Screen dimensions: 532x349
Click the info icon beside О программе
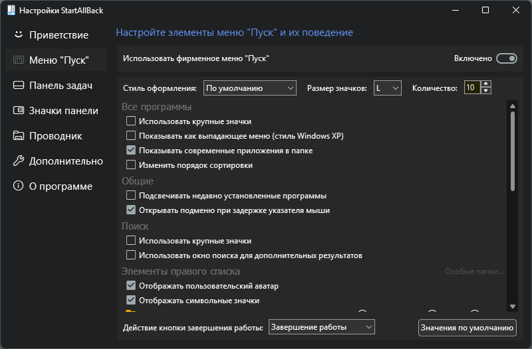click(19, 186)
